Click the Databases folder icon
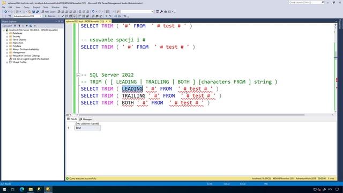Viewport: 343px width, 193px height. click(10, 33)
